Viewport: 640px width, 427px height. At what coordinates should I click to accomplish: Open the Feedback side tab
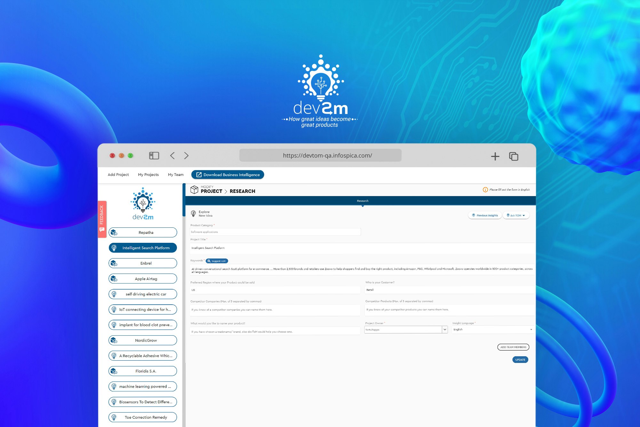(102, 219)
